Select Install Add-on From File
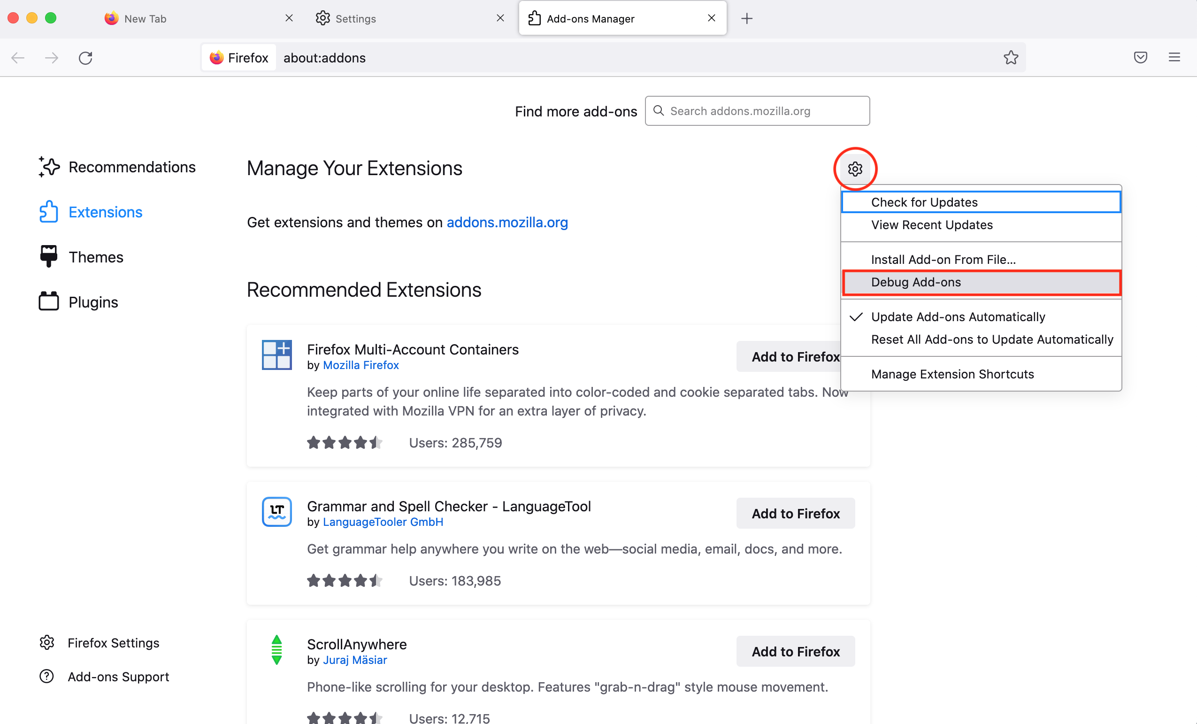The image size is (1197, 724). click(x=982, y=260)
